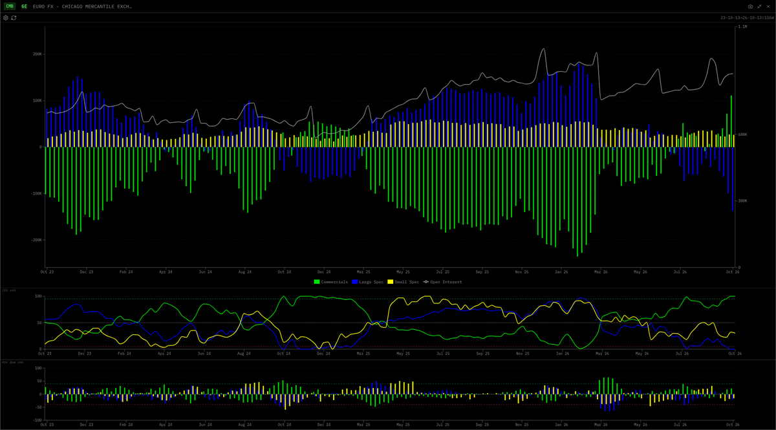The width and height of the screenshot is (776, 430).
Task: Click the yellow Small Spec color swatch
Action: (x=391, y=282)
